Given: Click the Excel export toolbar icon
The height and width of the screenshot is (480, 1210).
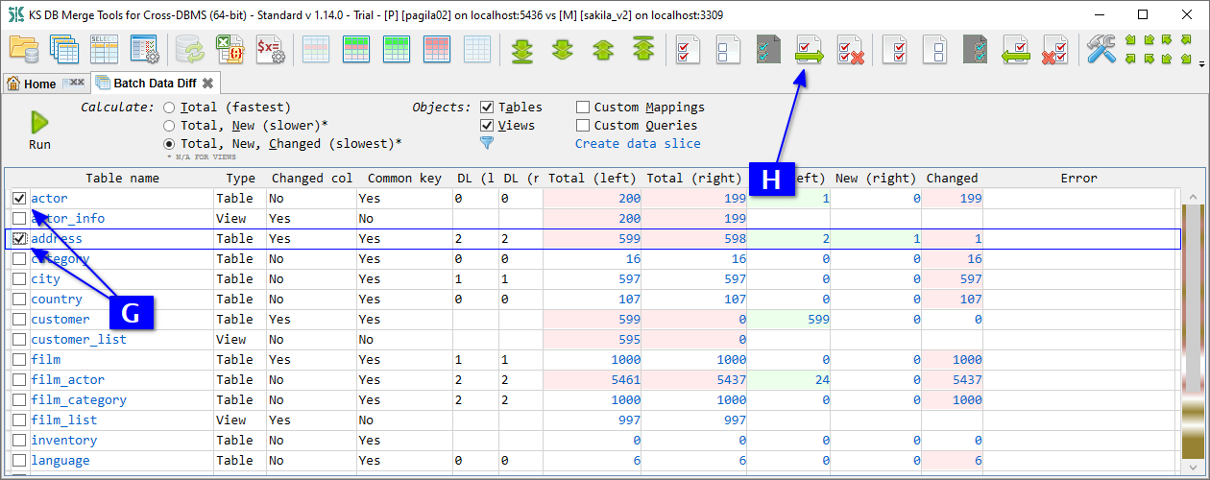Looking at the screenshot, I should click(230, 49).
